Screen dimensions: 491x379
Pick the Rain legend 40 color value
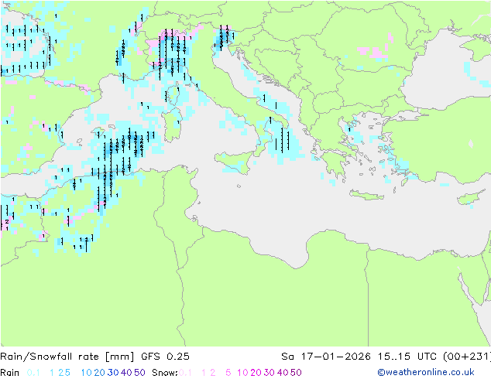click(126, 373)
